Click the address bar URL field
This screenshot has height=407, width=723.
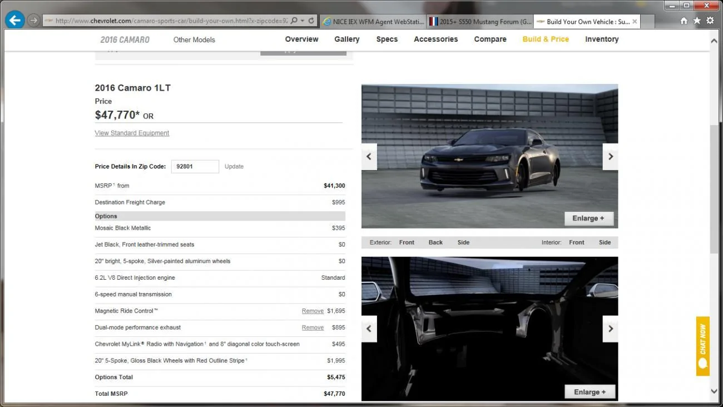tap(171, 21)
